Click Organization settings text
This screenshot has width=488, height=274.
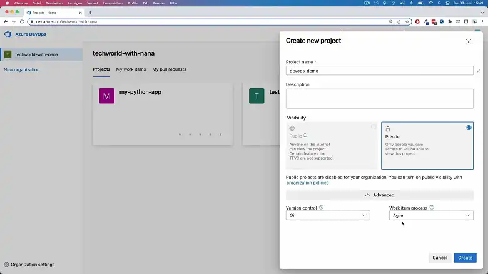[x=33, y=265]
